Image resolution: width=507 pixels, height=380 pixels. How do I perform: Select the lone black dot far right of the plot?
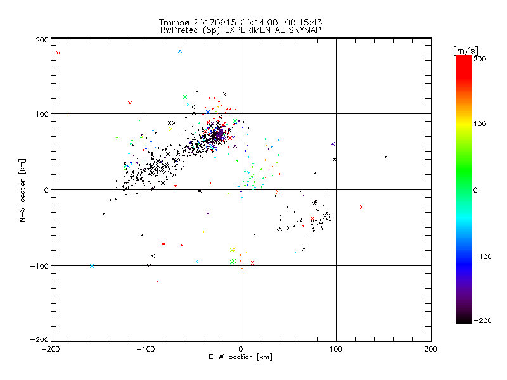pos(385,156)
